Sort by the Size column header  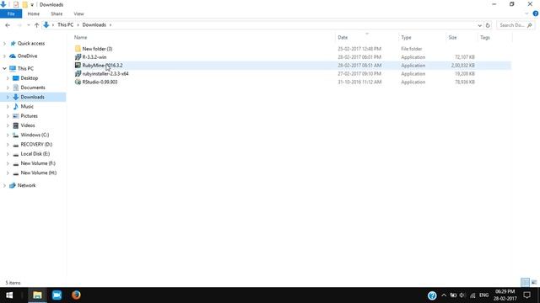(452, 37)
